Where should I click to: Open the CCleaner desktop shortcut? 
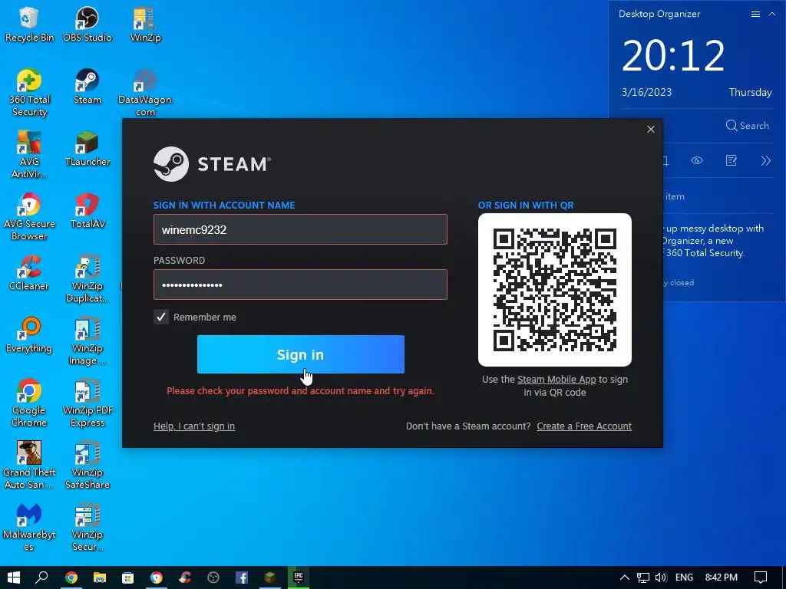[29, 273]
